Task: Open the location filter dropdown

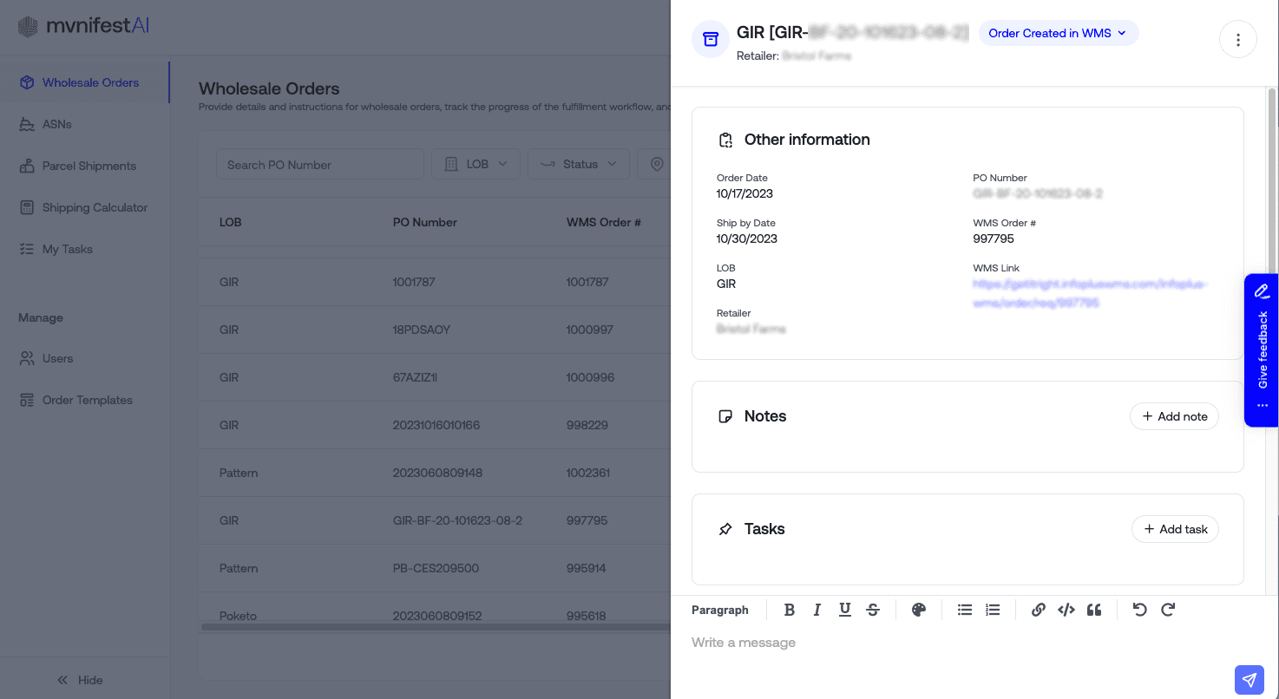Action: (x=653, y=164)
